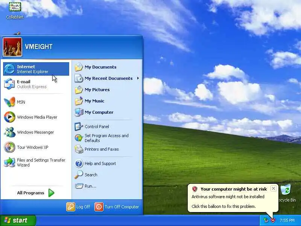This screenshot has height=226, width=301.
Task: Click the green All Programs arrow
Action: [x=51, y=193]
